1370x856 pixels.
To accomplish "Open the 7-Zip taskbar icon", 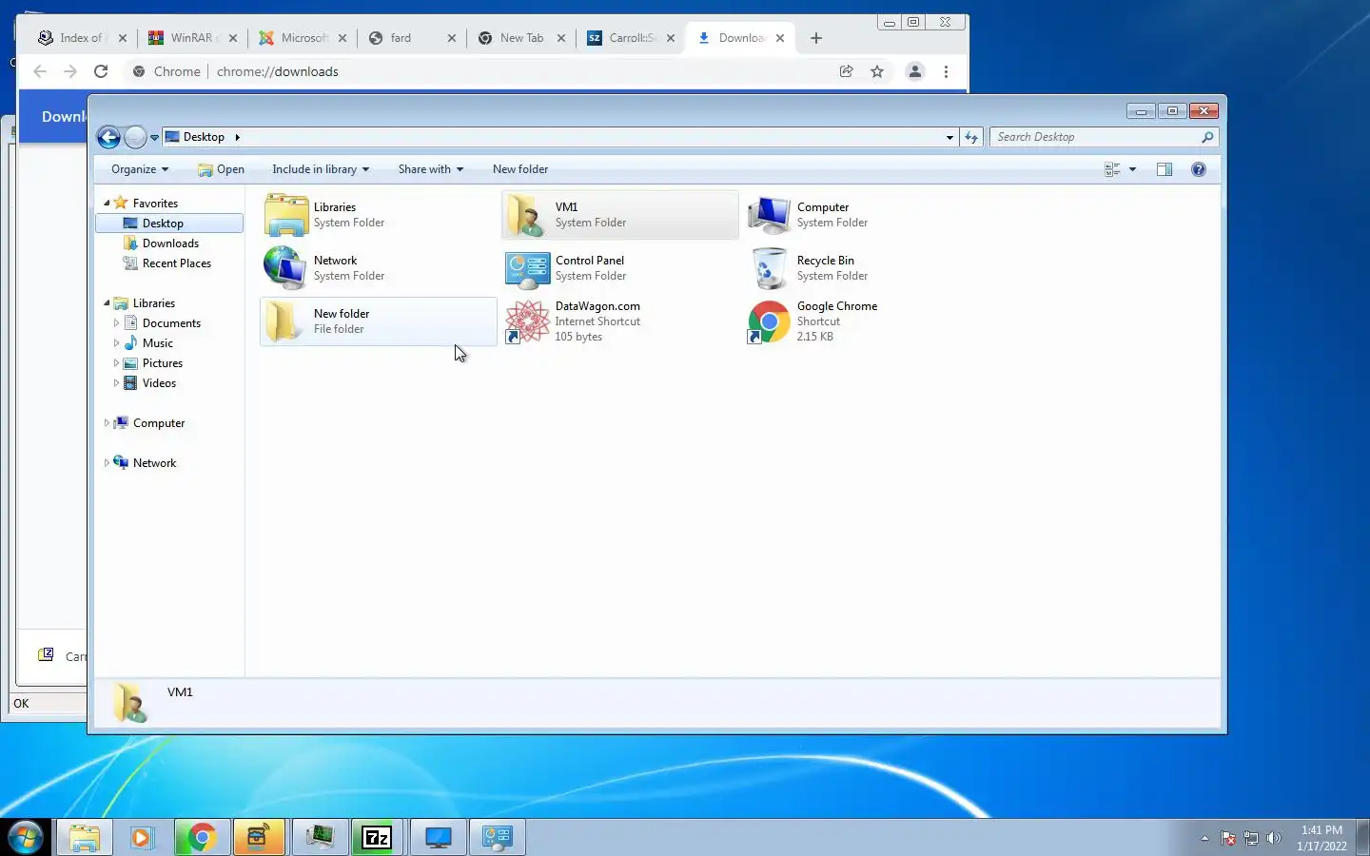I will (x=377, y=838).
